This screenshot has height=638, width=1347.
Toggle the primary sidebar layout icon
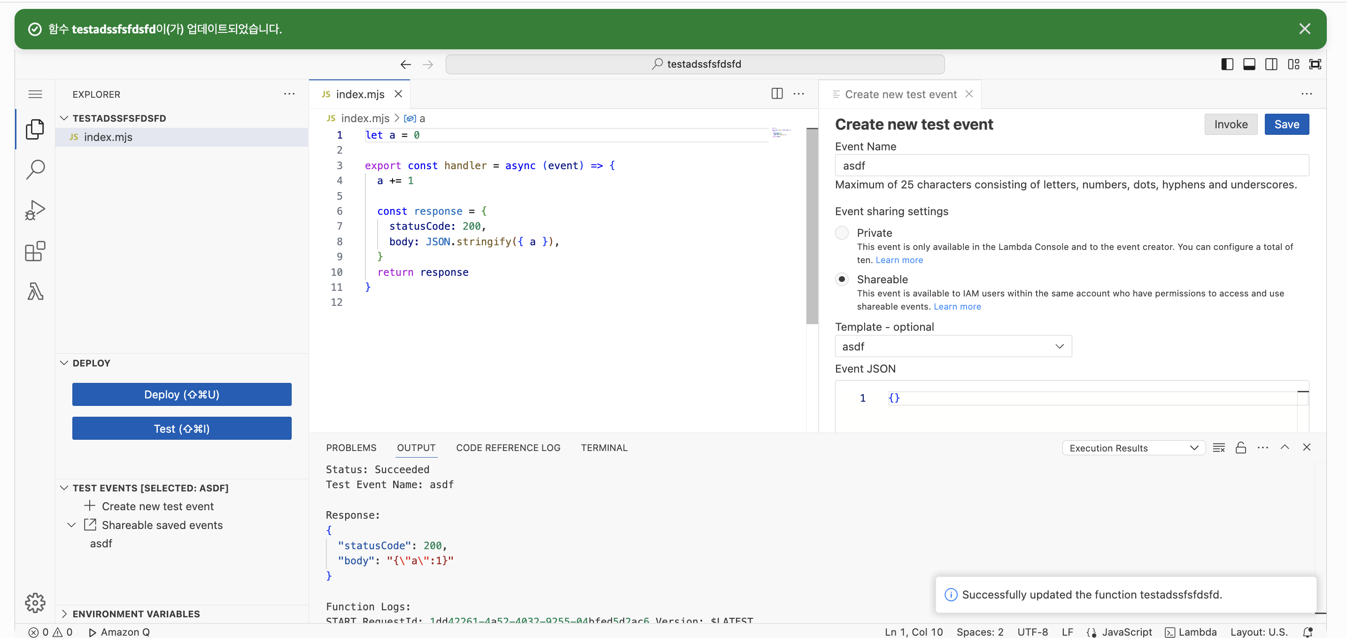point(1227,64)
